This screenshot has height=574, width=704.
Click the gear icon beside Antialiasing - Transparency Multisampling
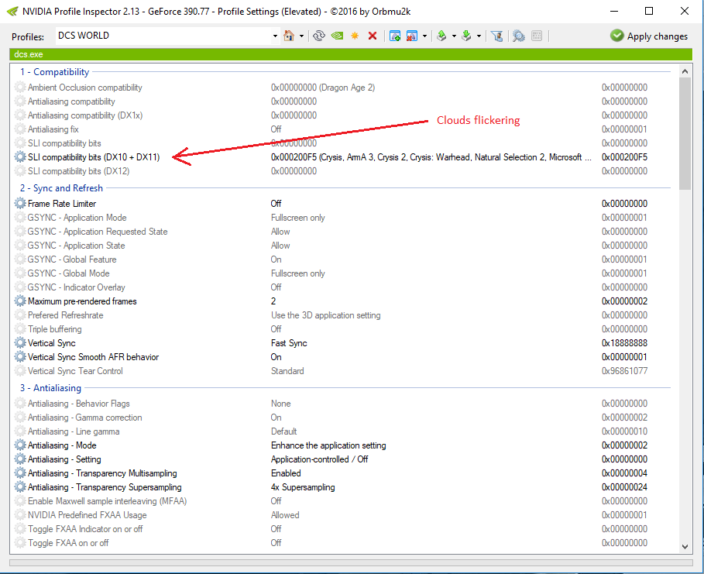(20, 473)
